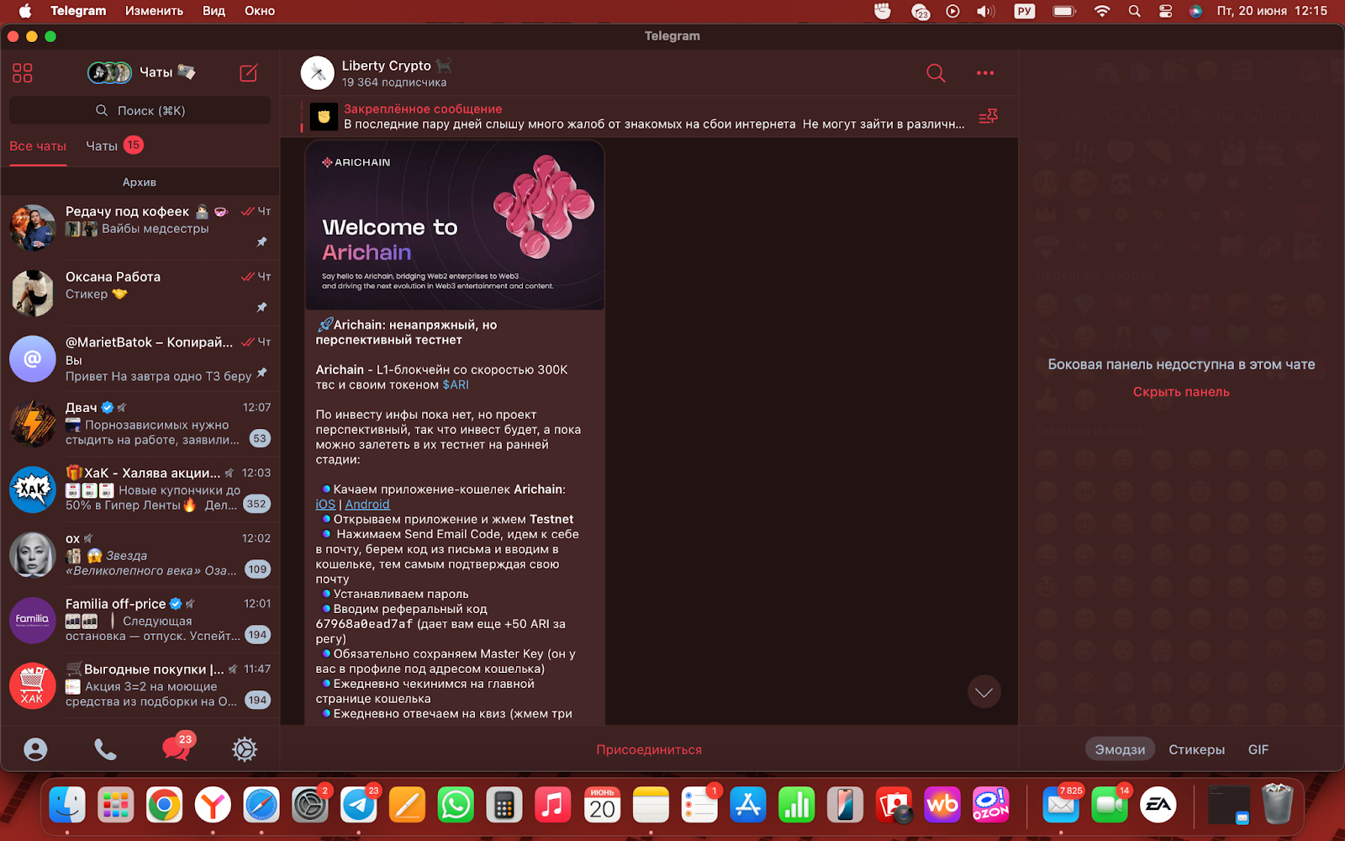Launch Google Chrome from the Dock
This screenshot has height=841, width=1345.
coord(165,806)
